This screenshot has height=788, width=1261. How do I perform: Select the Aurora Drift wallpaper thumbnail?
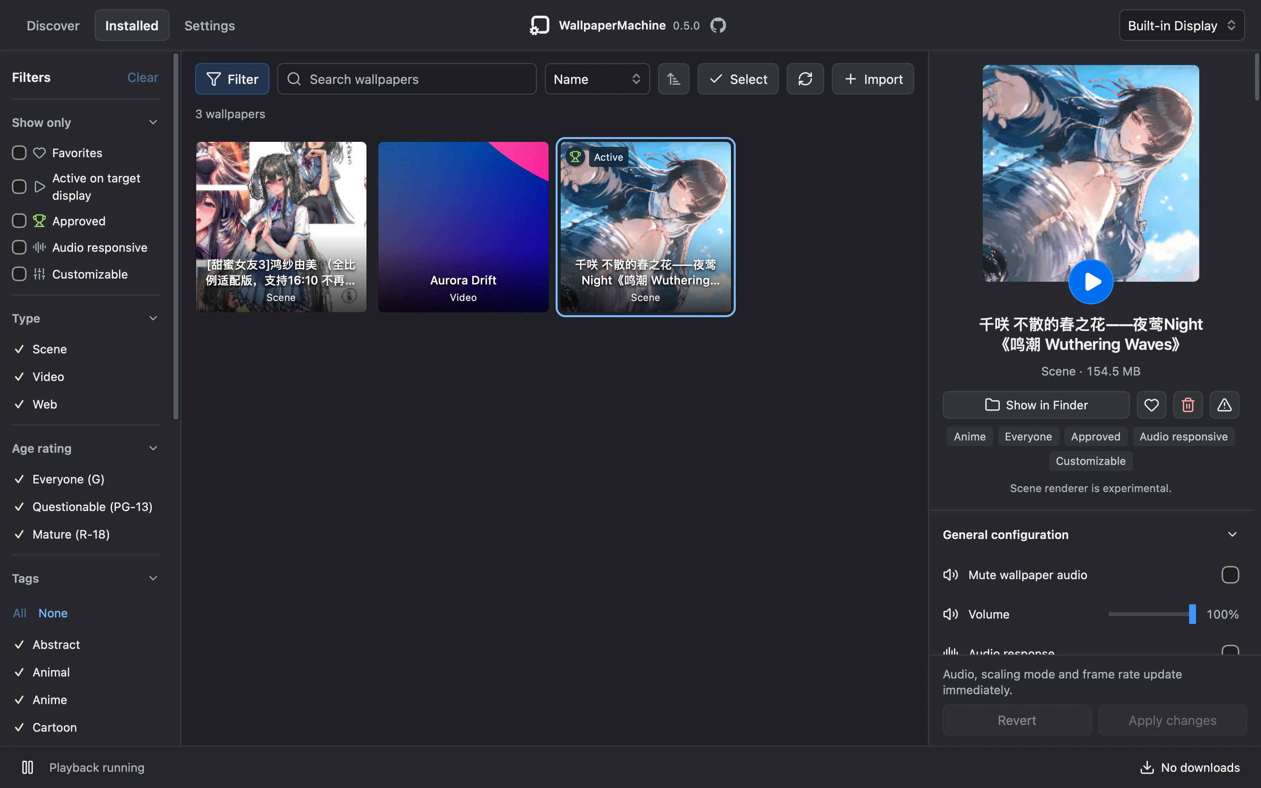point(463,227)
